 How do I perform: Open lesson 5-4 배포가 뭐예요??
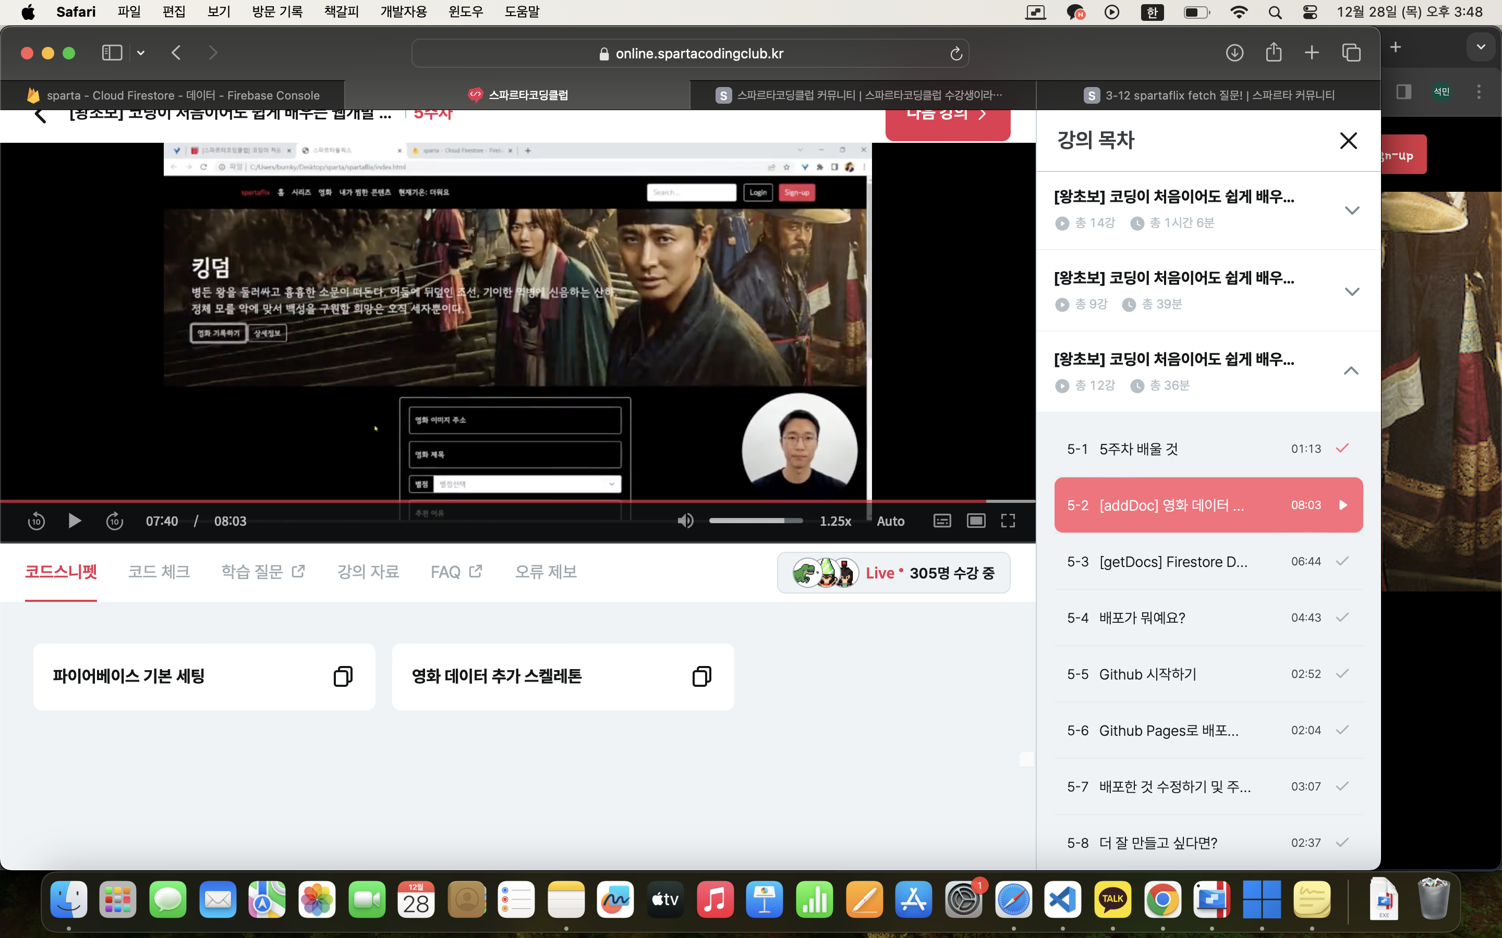pos(1208,618)
